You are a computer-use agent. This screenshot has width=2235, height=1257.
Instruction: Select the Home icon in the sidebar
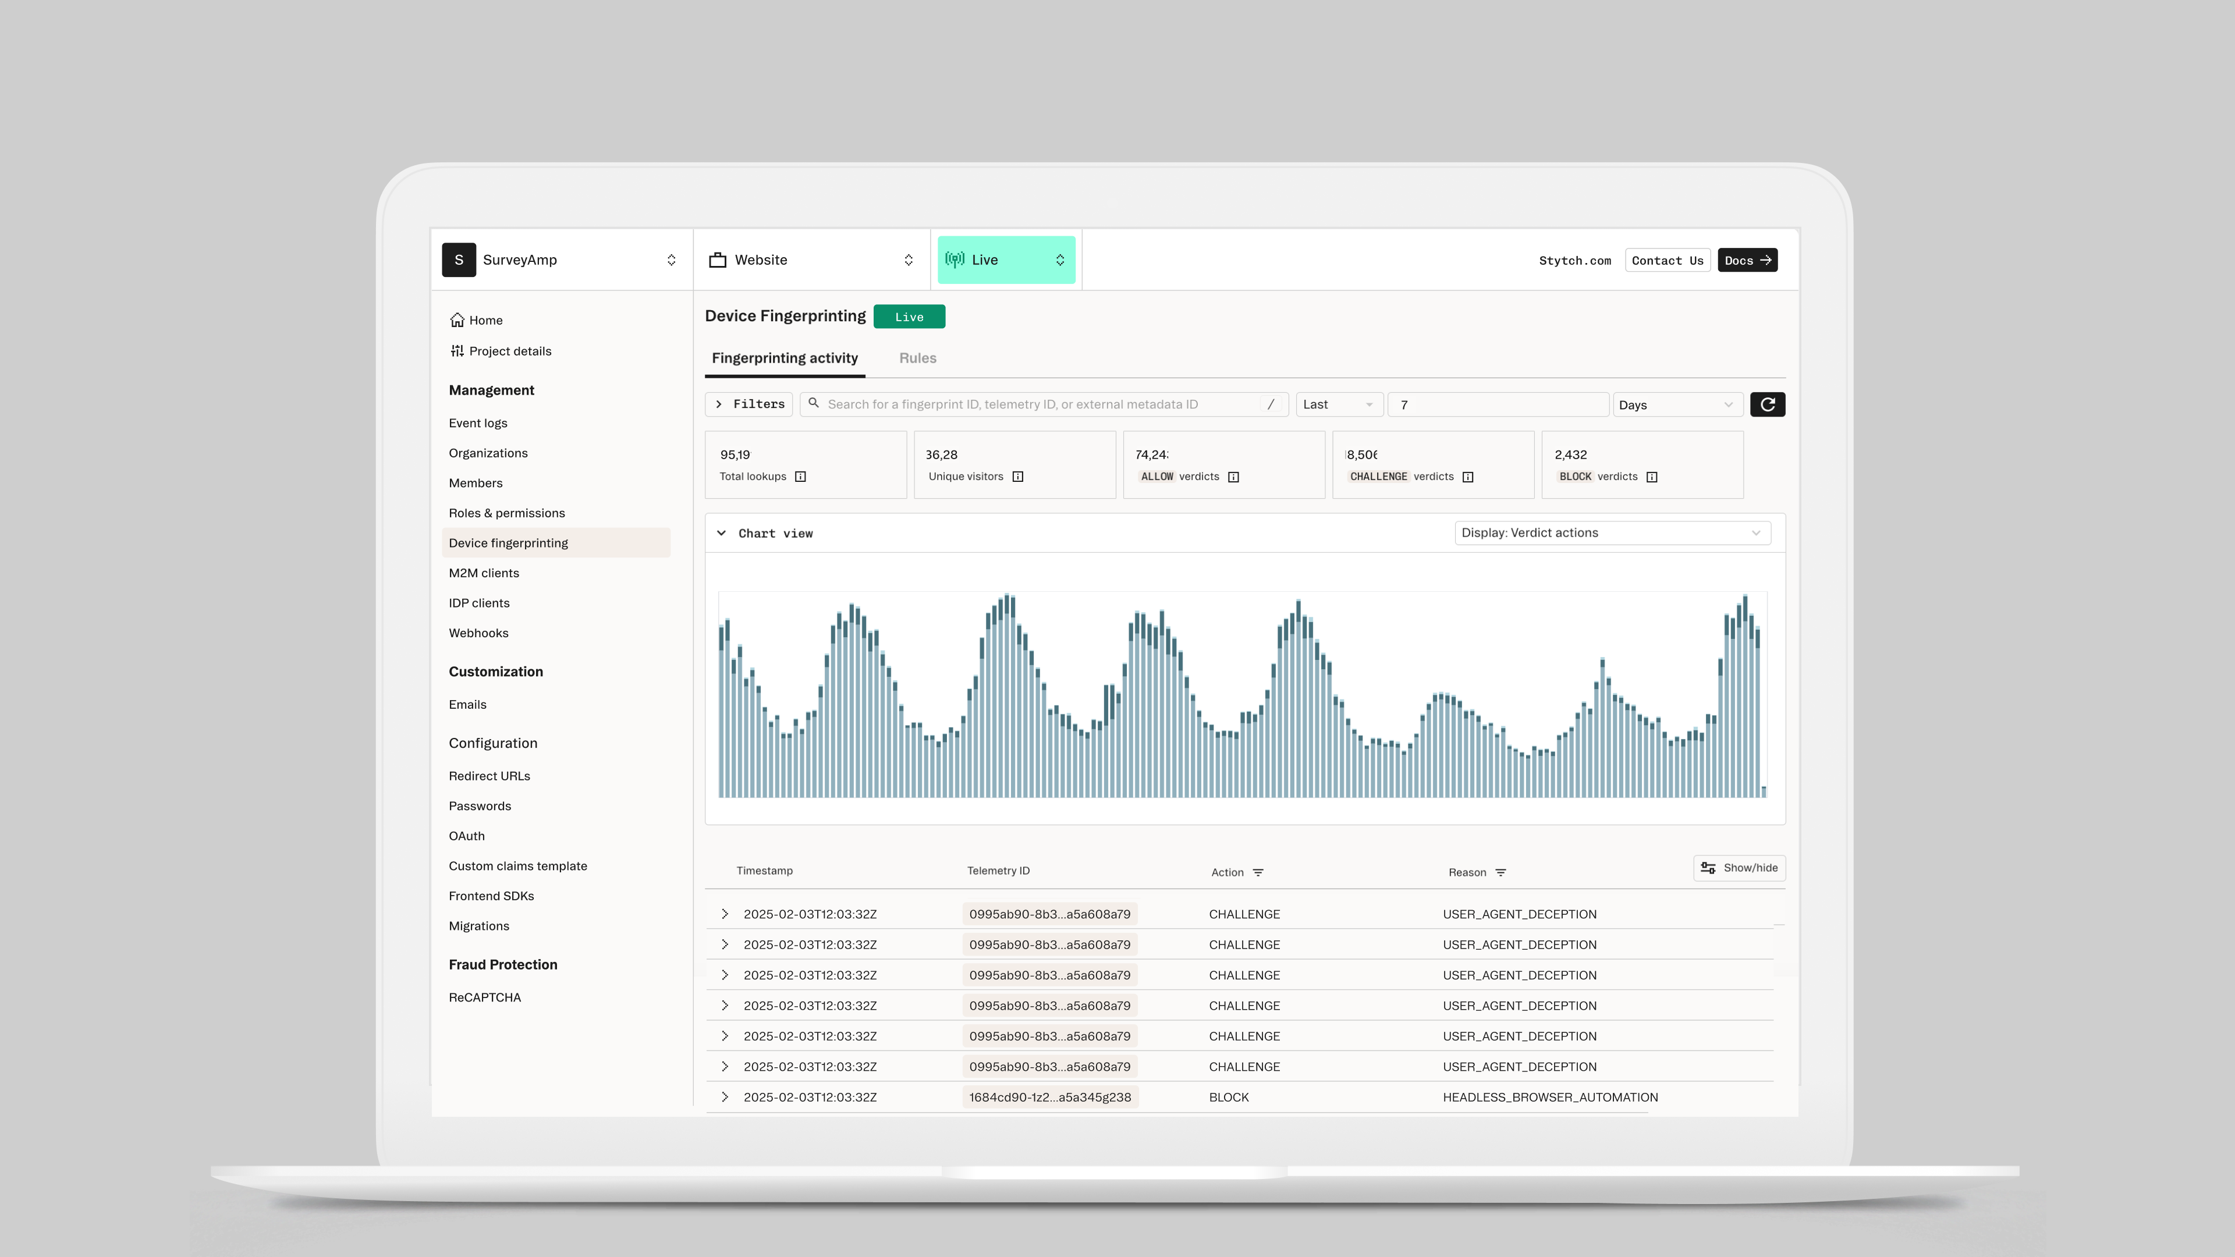pos(458,320)
